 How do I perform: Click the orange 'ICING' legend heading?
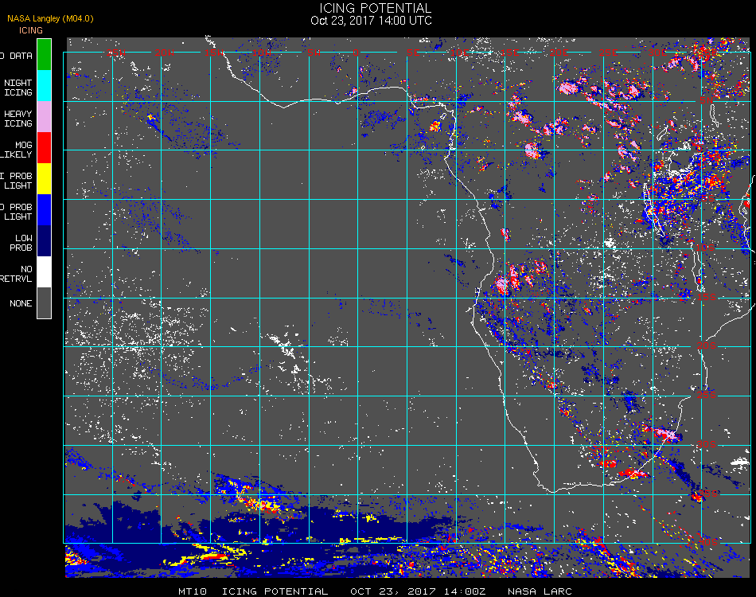point(31,30)
